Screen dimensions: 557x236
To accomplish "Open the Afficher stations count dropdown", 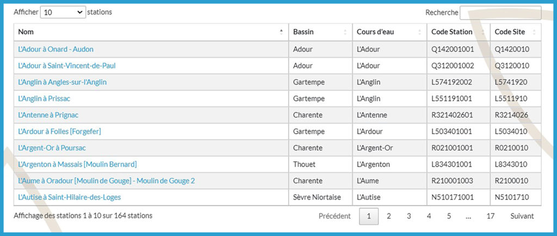I will pyautogui.click(x=63, y=12).
